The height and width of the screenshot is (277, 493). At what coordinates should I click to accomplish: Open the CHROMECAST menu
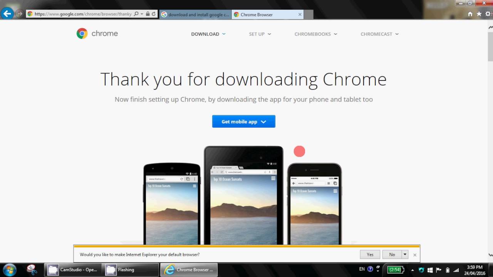click(x=379, y=34)
